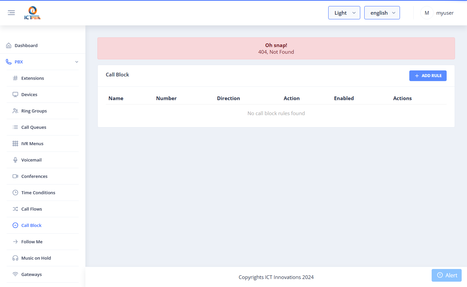Click the Conferences camera icon
The width and height of the screenshot is (467, 287).
[15, 176]
